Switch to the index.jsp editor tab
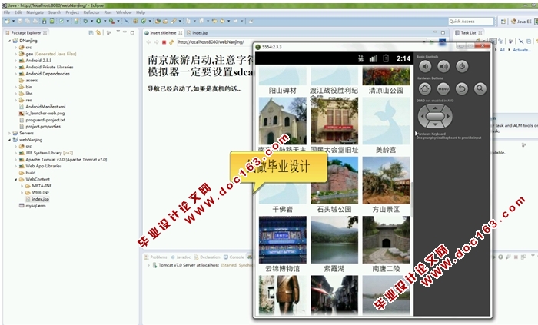The width and height of the screenshot is (538, 325). coord(198,33)
